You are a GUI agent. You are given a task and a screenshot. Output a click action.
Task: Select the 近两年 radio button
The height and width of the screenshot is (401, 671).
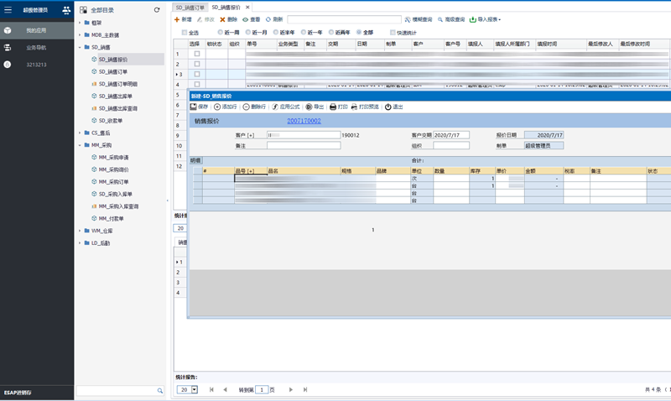(x=331, y=32)
